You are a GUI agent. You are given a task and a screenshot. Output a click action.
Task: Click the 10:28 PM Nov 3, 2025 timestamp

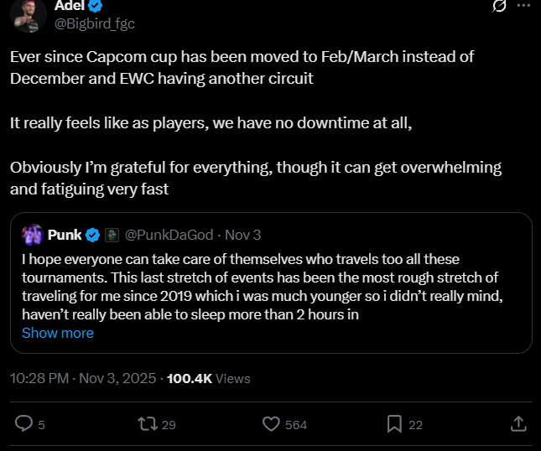click(83, 378)
